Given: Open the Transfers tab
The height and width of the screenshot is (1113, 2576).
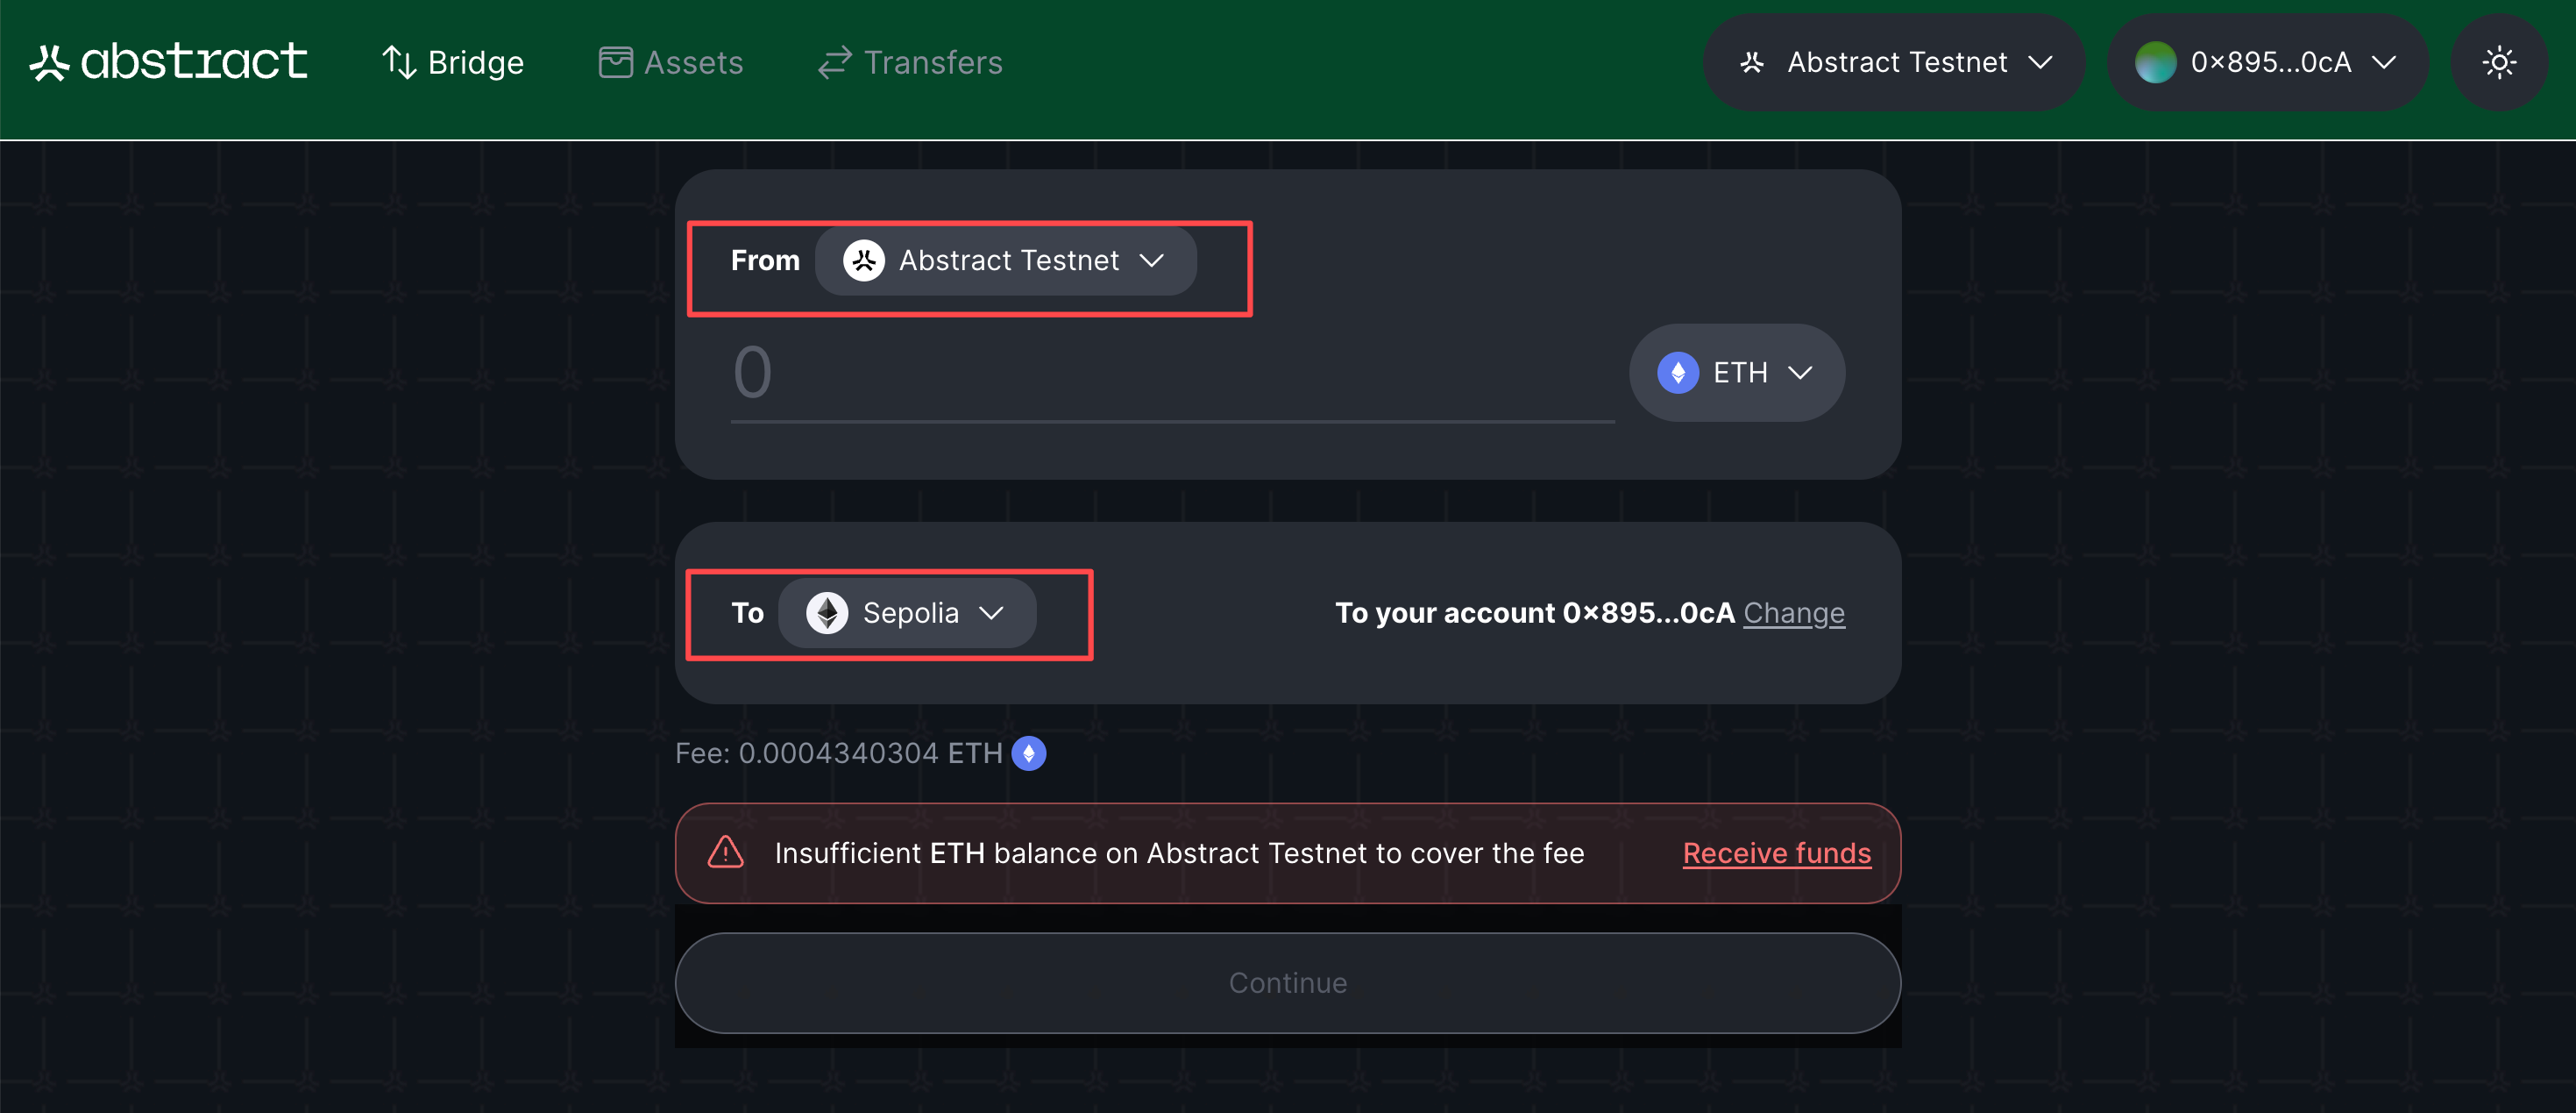Looking at the screenshot, I should click(x=910, y=63).
